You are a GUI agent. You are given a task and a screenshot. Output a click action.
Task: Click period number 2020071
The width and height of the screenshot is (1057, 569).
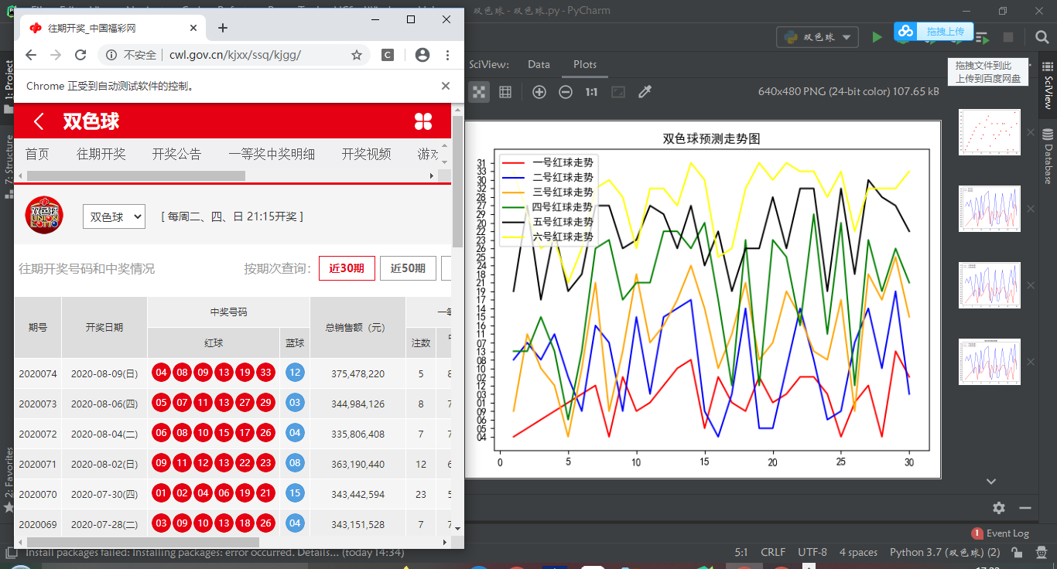(38, 464)
